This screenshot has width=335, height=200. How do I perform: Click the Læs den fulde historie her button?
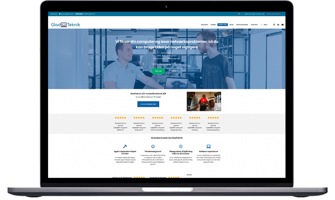[x=273, y=14]
